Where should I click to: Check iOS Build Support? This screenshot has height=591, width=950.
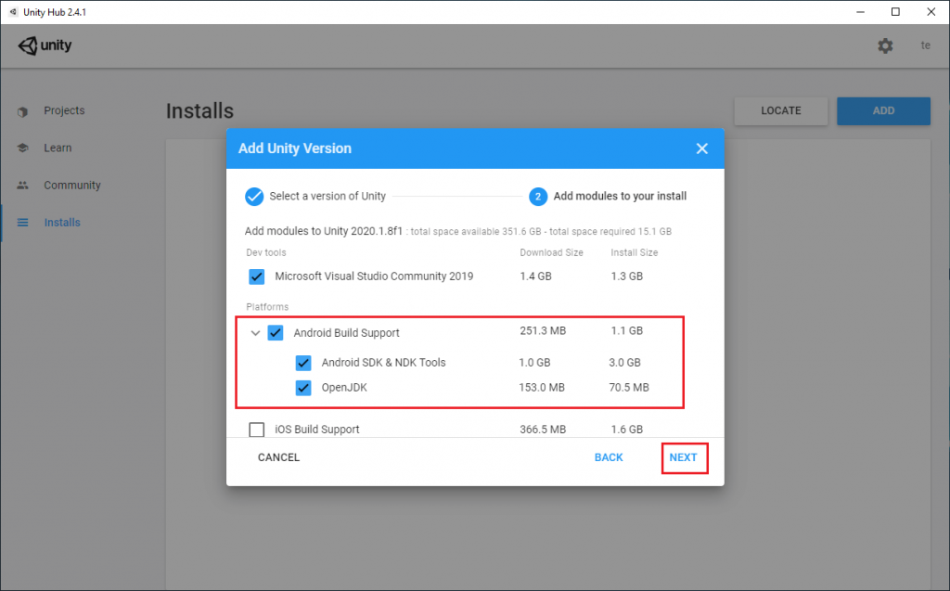tap(257, 430)
